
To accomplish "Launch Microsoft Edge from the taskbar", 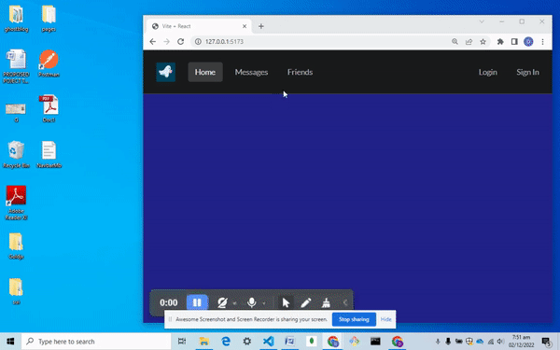I will [226, 342].
